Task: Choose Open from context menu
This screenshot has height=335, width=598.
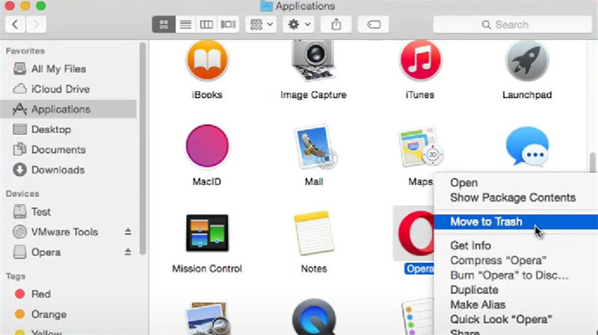Action: tap(516, 183)
